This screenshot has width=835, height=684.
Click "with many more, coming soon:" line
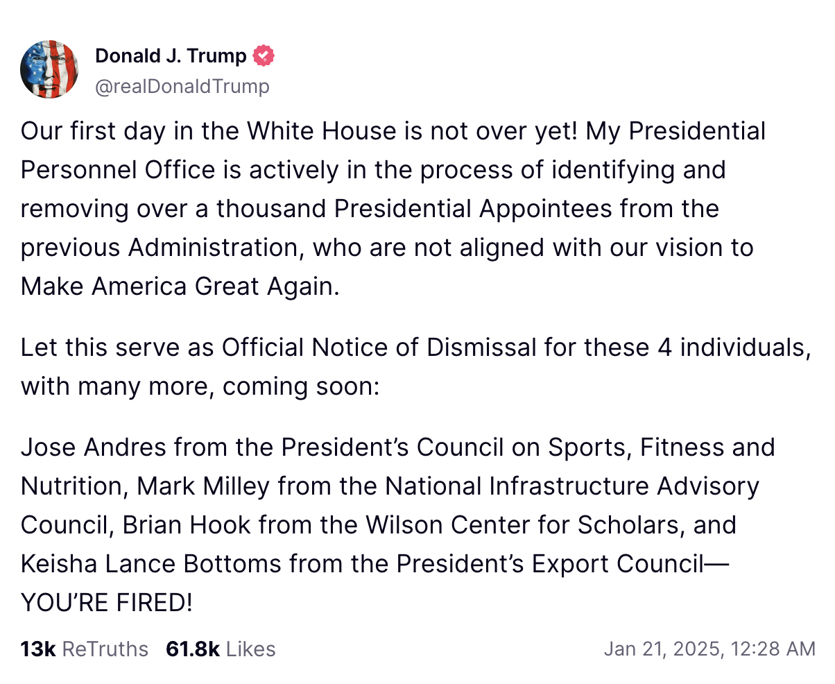point(200,386)
